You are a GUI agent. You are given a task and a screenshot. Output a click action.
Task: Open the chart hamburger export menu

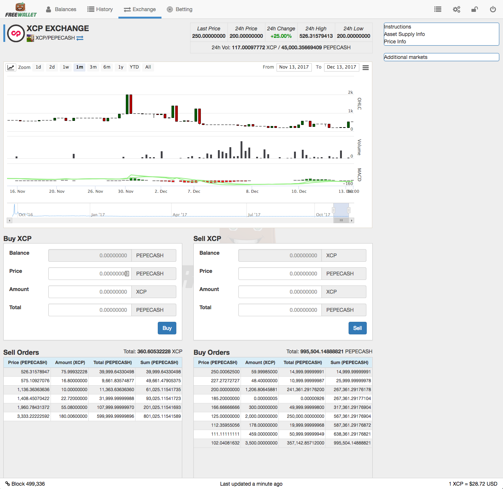click(366, 67)
